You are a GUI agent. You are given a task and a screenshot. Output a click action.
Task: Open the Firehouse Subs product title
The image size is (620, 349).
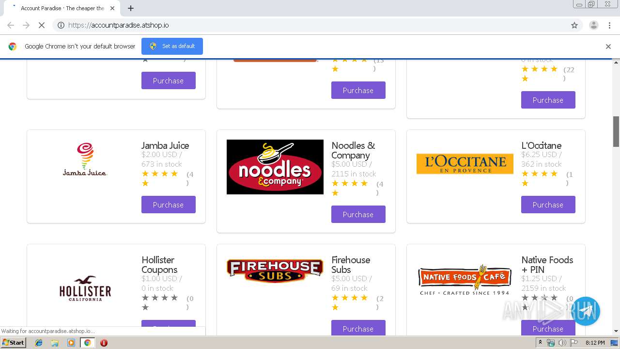(x=351, y=265)
